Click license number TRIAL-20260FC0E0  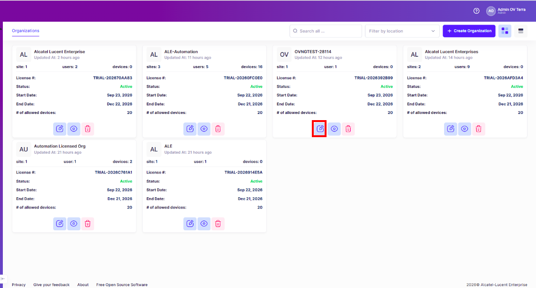click(243, 78)
